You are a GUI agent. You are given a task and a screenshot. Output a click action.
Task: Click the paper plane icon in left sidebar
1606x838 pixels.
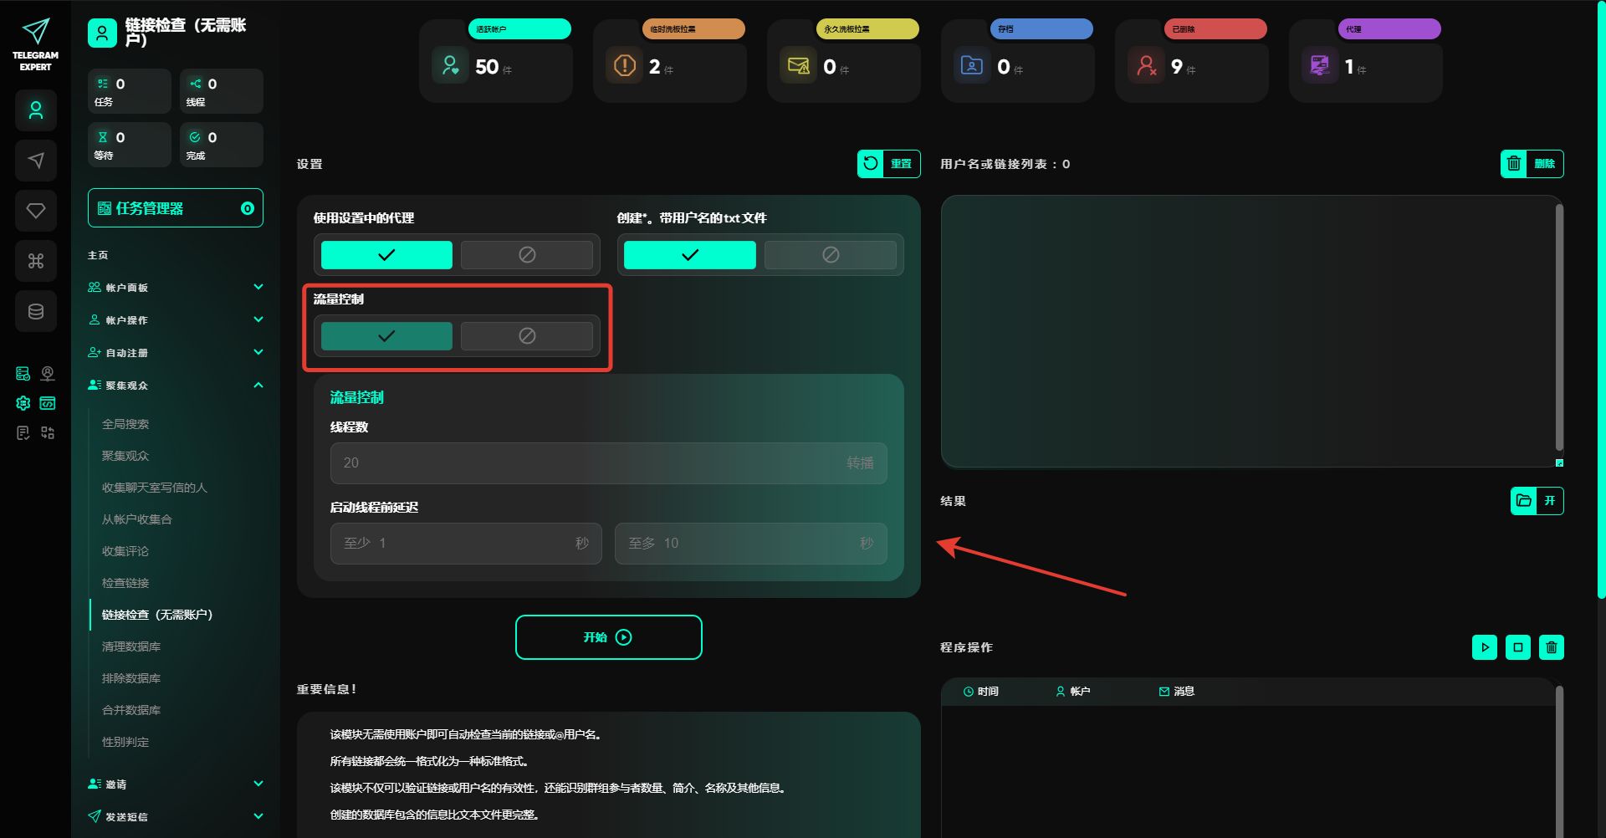(x=36, y=161)
